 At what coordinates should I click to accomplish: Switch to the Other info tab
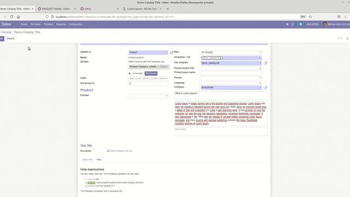(87, 160)
